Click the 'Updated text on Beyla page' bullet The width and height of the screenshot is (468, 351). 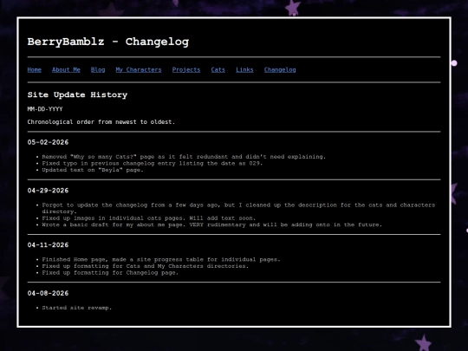(93, 170)
